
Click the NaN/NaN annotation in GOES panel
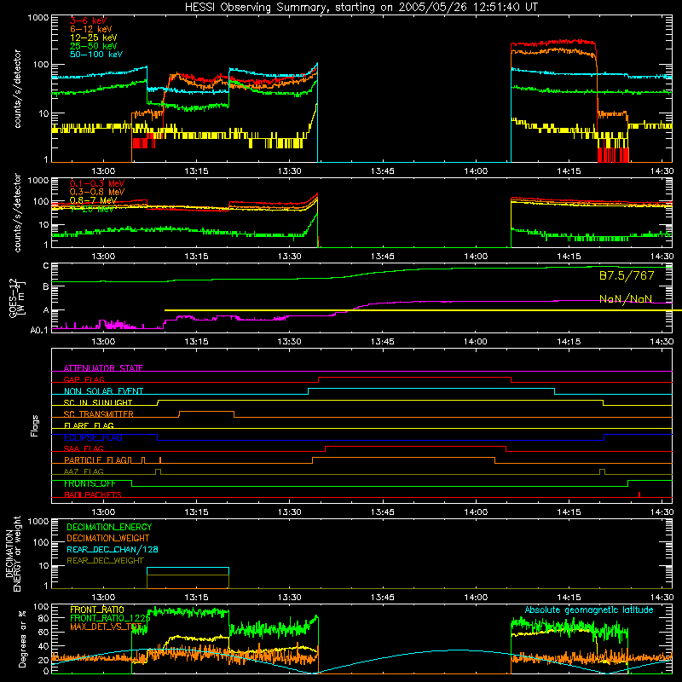[x=626, y=299]
